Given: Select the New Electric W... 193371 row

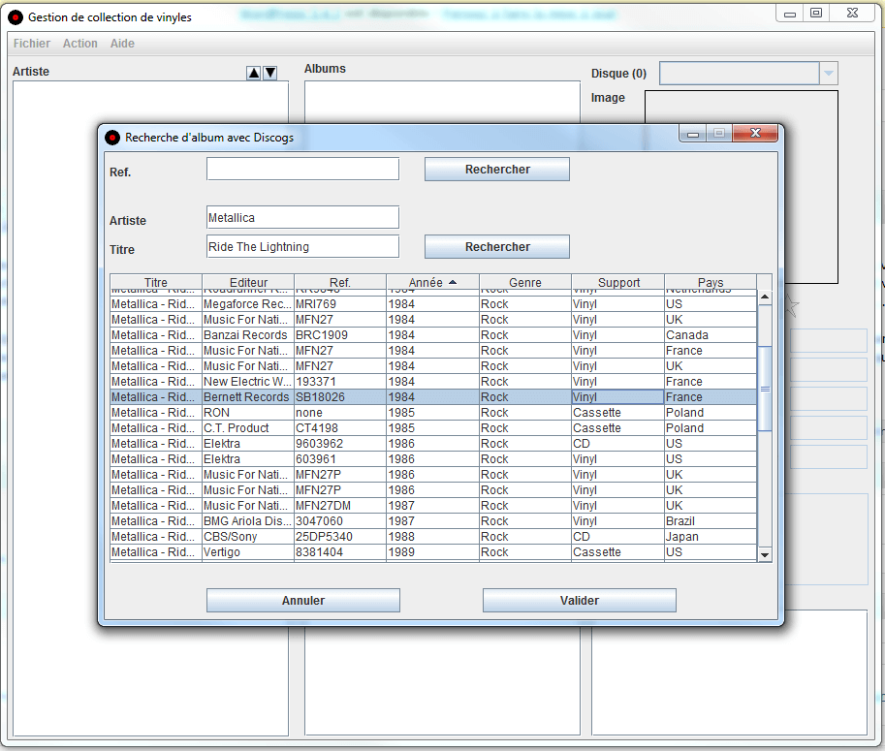Looking at the screenshot, I should (433, 382).
